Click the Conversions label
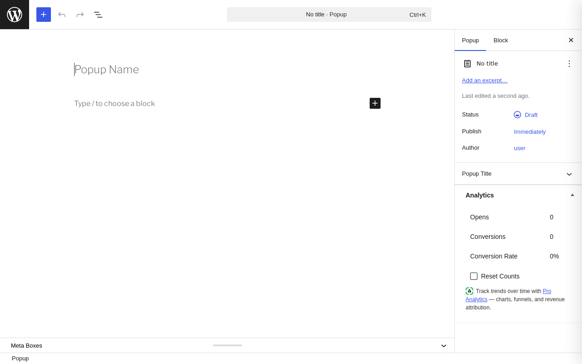Image resolution: width=582 pixels, height=364 pixels. [x=488, y=237]
